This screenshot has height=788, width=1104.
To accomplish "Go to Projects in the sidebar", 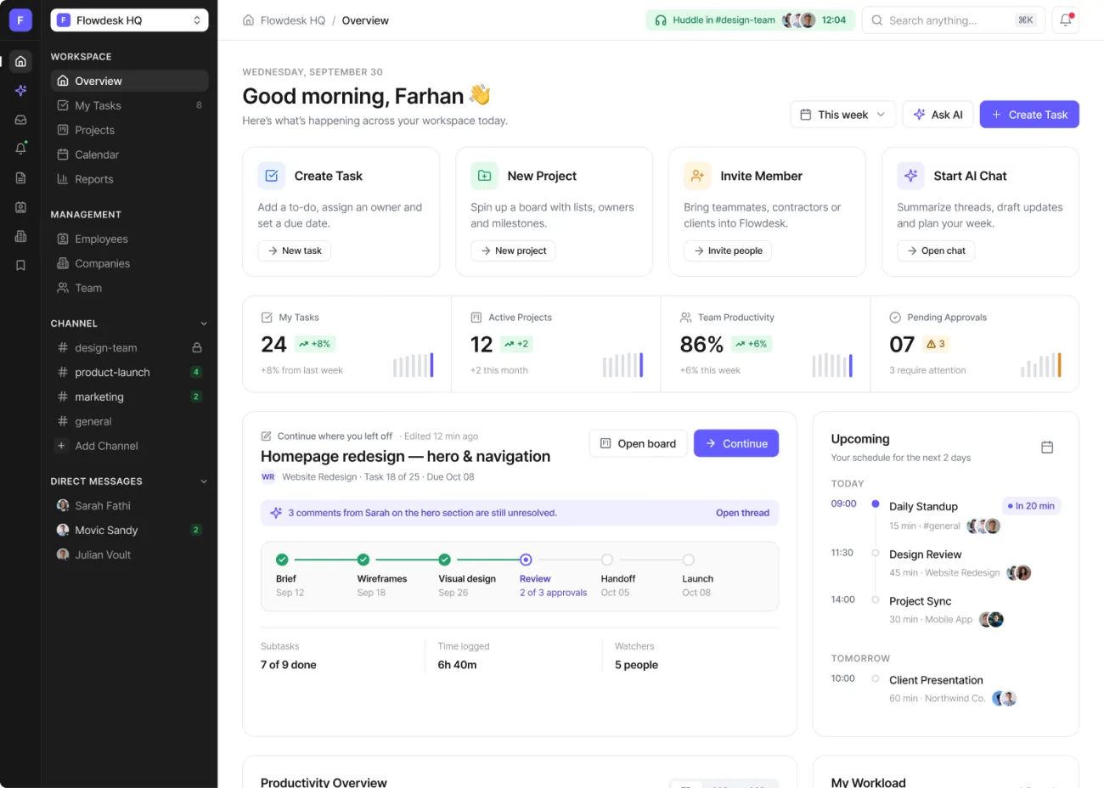I will tap(129, 130).
